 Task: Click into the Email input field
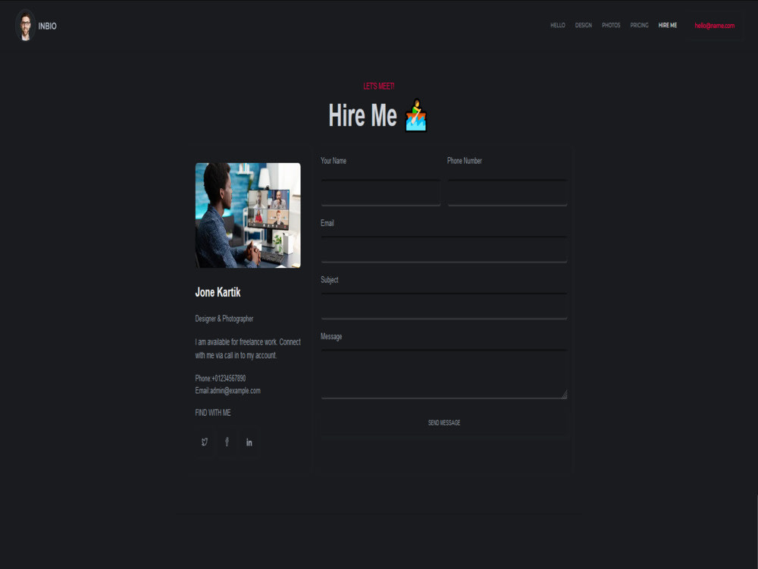click(443, 249)
